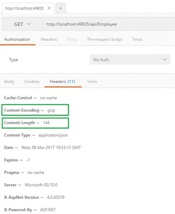Open a new request tab with plus
175x214 pixels.
click(60, 8)
